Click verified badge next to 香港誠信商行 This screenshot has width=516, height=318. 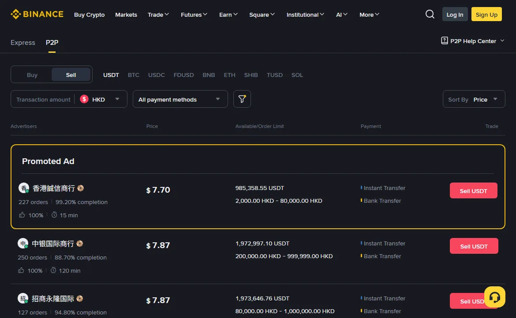(x=81, y=188)
